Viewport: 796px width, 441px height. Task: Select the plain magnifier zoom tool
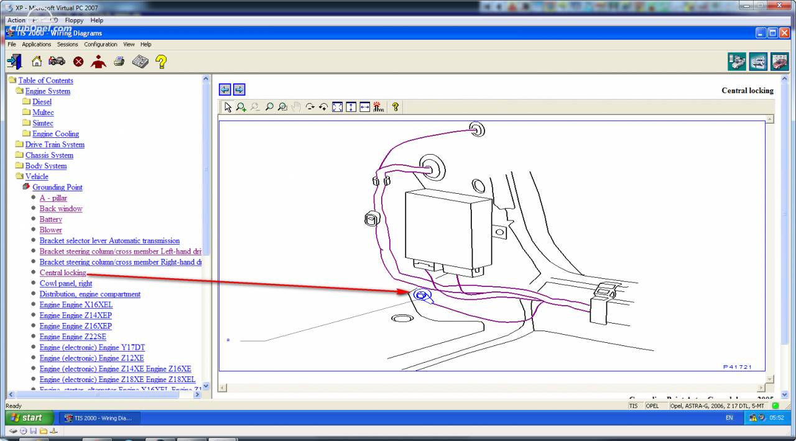tap(269, 107)
